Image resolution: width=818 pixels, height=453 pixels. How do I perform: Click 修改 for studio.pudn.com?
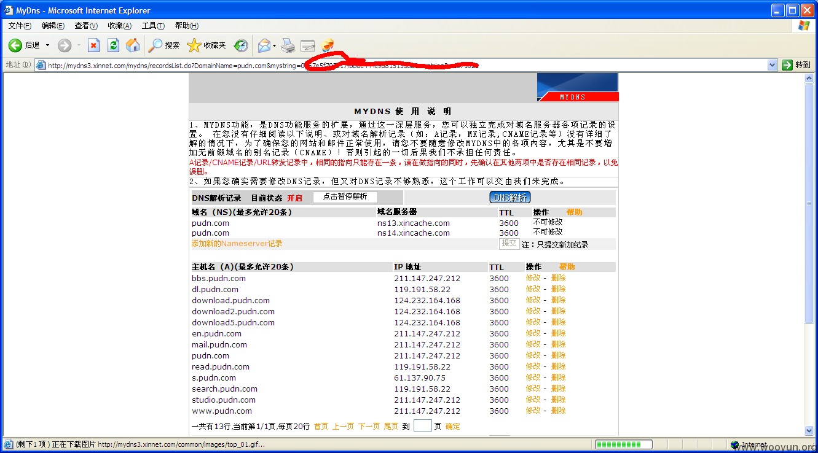coord(533,400)
